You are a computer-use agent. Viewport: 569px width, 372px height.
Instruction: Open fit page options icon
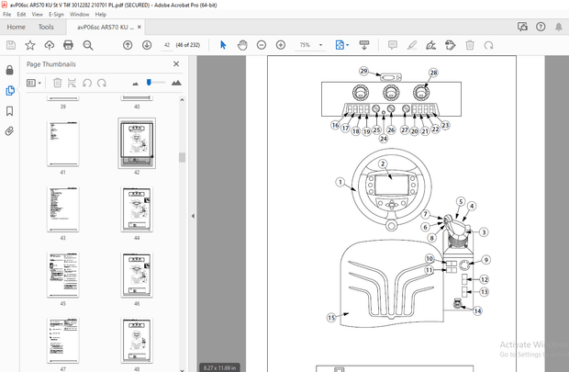[x=341, y=45]
